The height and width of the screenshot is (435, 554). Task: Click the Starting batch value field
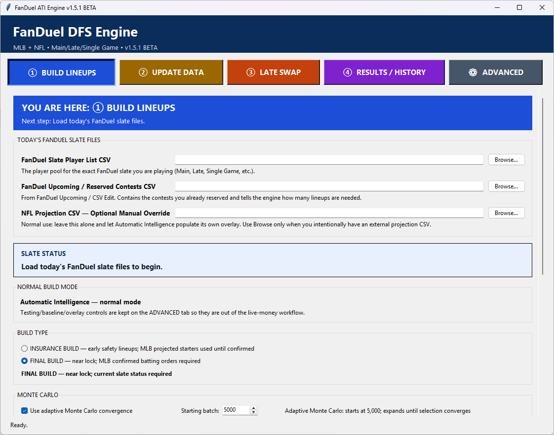coord(236,410)
